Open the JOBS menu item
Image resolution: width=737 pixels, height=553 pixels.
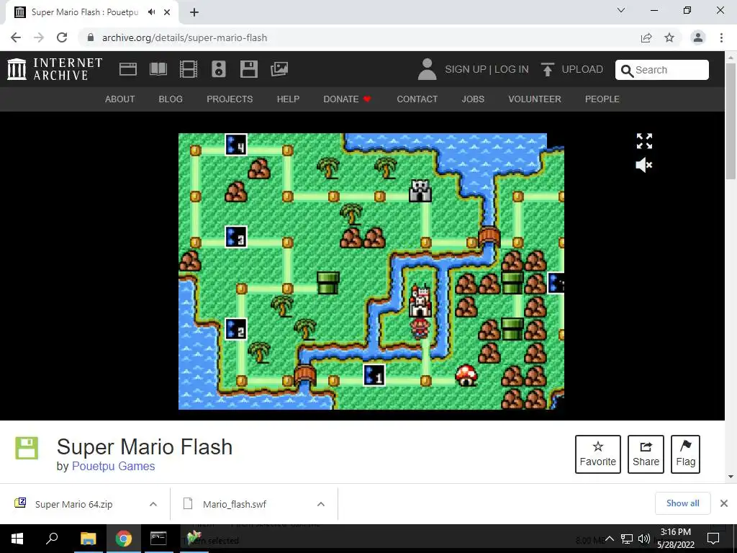[x=473, y=99]
